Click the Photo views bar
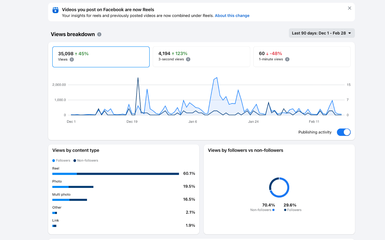 pos(73,187)
